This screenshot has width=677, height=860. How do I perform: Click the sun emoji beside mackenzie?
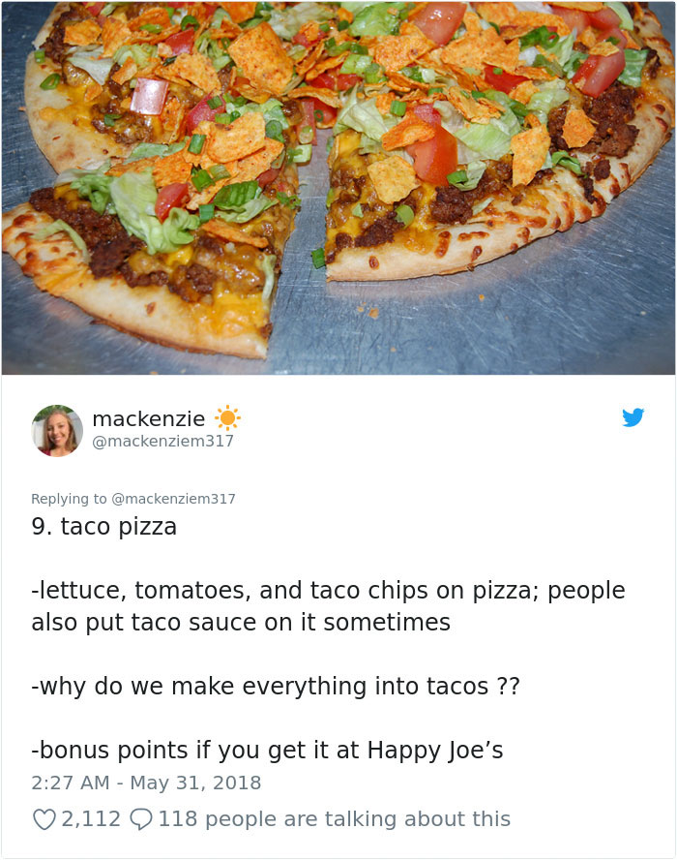(x=227, y=419)
